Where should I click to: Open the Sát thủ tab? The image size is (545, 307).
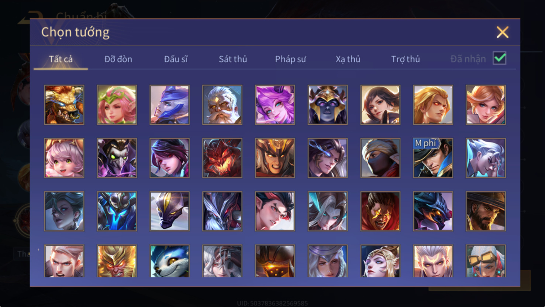click(233, 59)
